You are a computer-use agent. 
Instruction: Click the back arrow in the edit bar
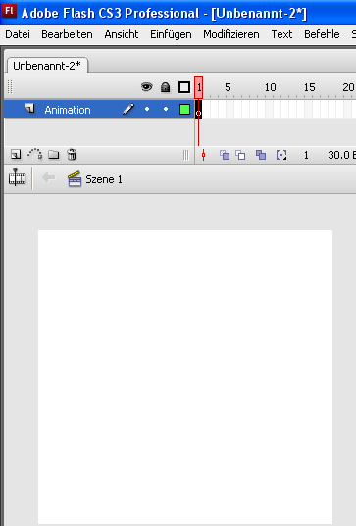click(48, 178)
